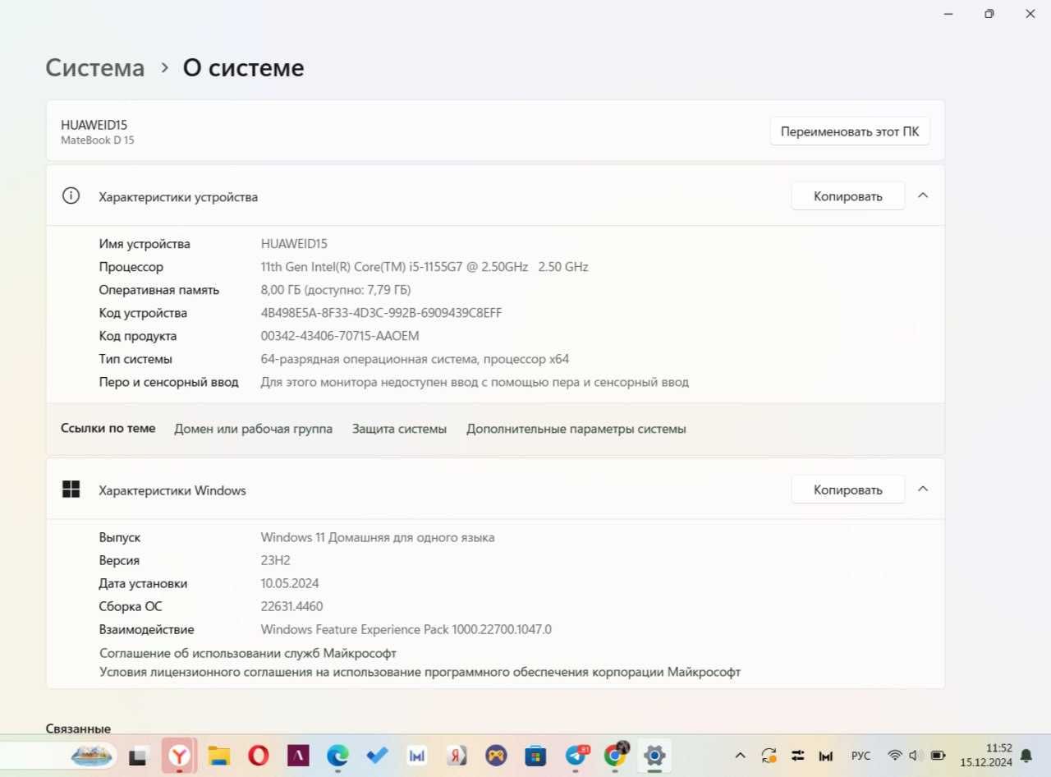The image size is (1051, 777).
Task: Click the 64-разрядная операционная система text
Action: (x=415, y=359)
